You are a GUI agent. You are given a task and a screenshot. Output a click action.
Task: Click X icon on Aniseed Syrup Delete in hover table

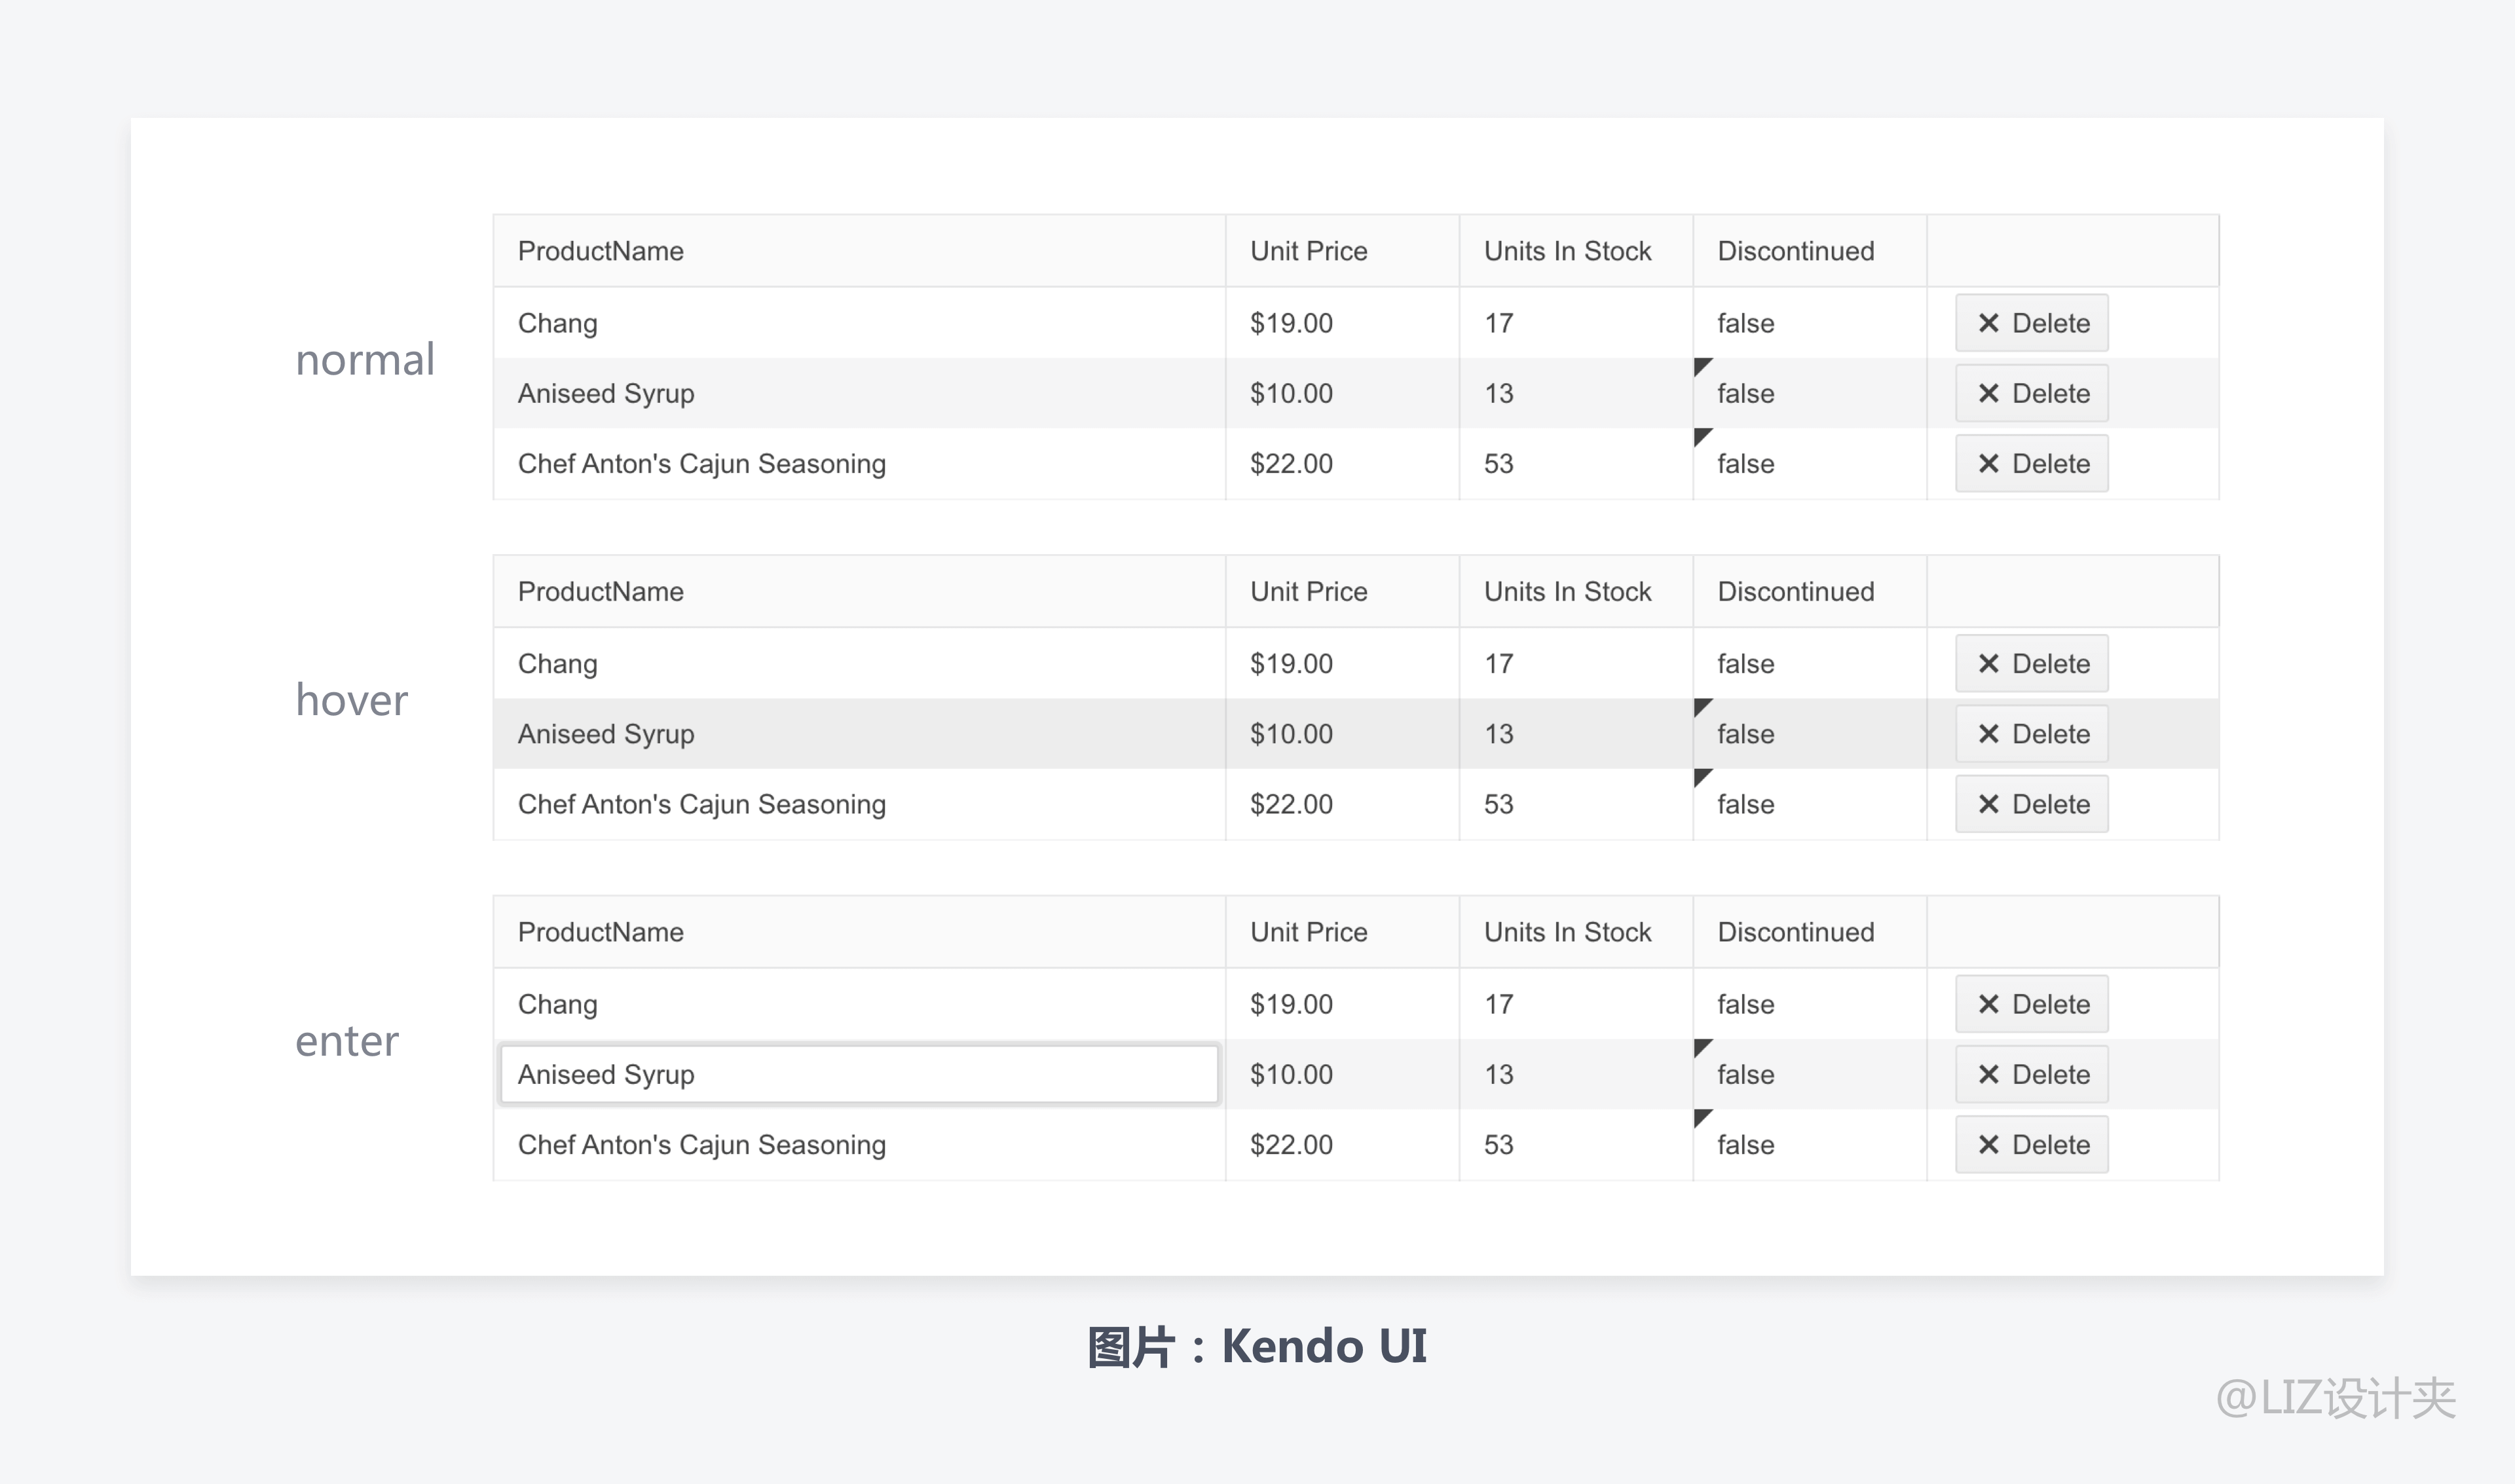tap(1988, 734)
